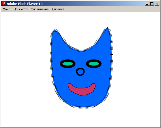Viewport: 161px width, 128px height.
Task: Click the black ring nose
Action: [80, 72]
